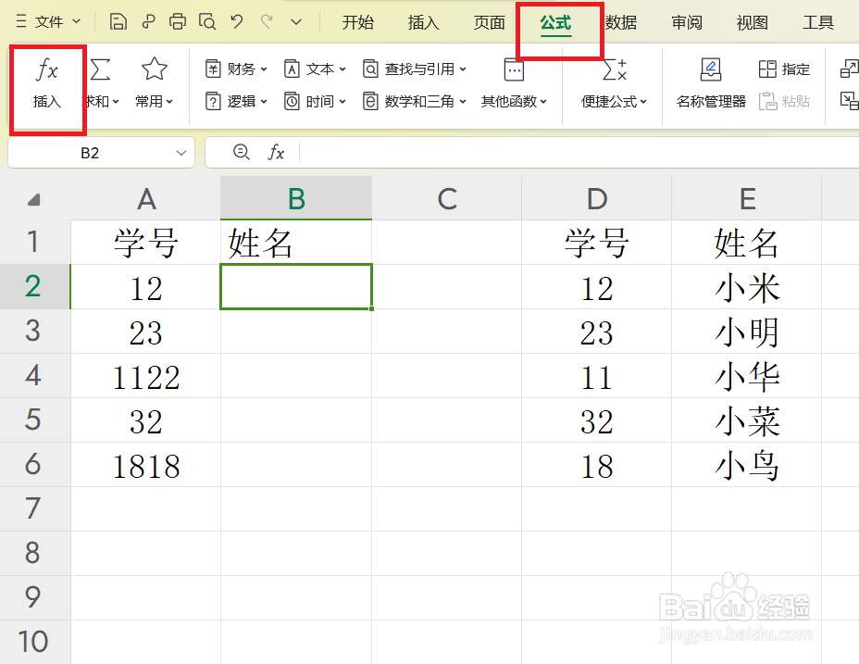859x664 pixels.
Task: Click the trace dependents icon at ribbon edge
Action: click(x=849, y=102)
